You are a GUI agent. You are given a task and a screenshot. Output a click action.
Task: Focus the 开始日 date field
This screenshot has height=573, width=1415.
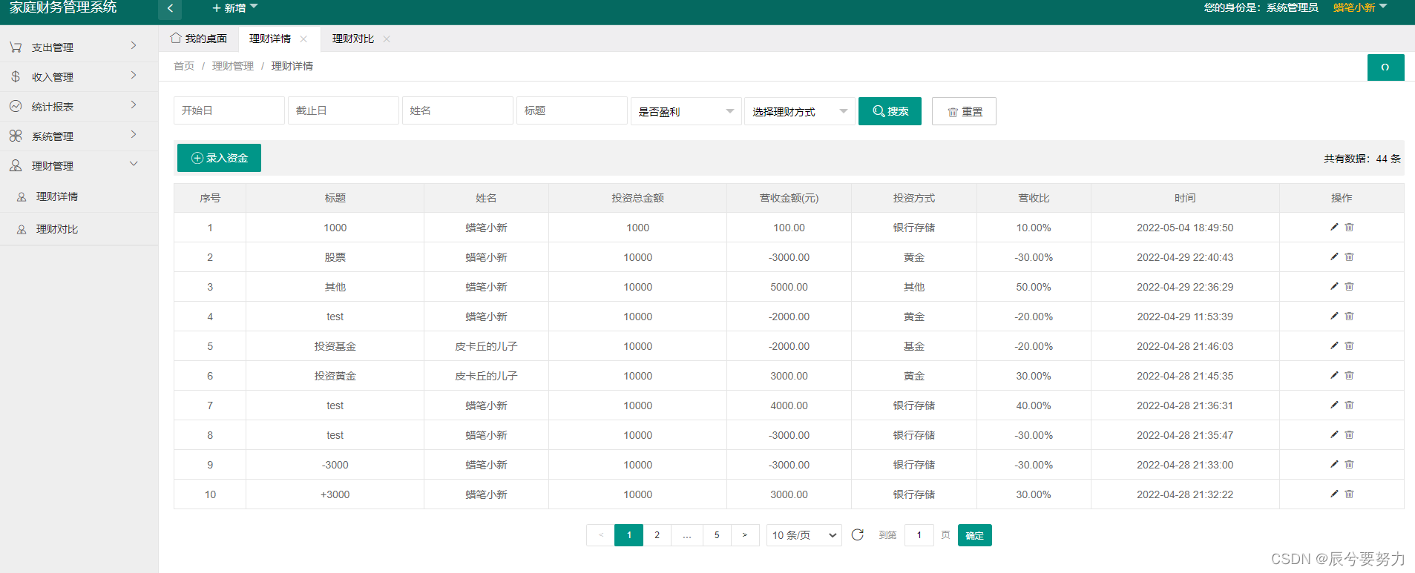[229, 110]
